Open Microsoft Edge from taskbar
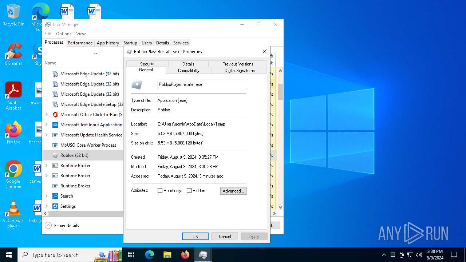 pos(150,255)
